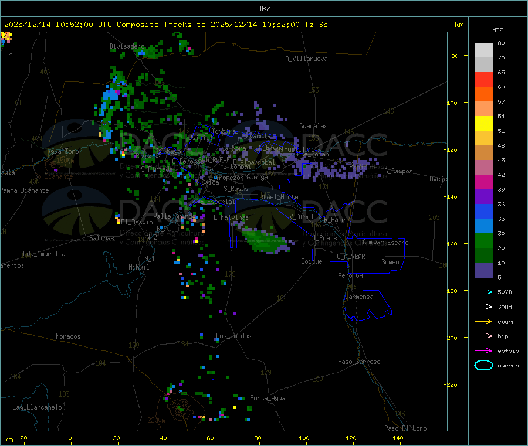Click the 'Aero_GA' map label
528x446 pixels.
point(351,275)
